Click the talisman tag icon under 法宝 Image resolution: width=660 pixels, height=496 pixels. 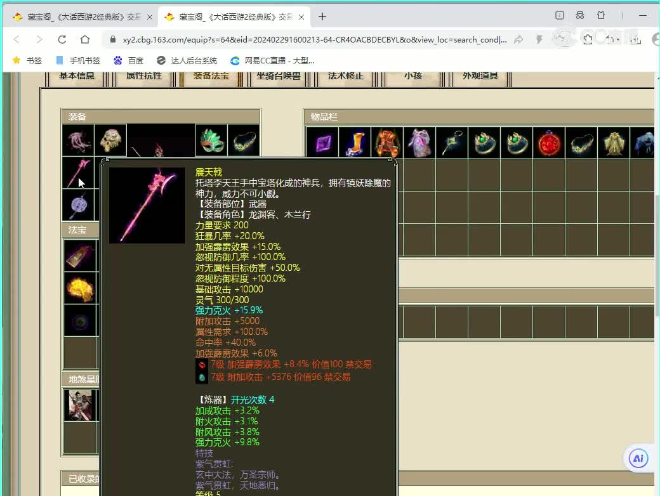pyautogui.click(x=80, y=256)
